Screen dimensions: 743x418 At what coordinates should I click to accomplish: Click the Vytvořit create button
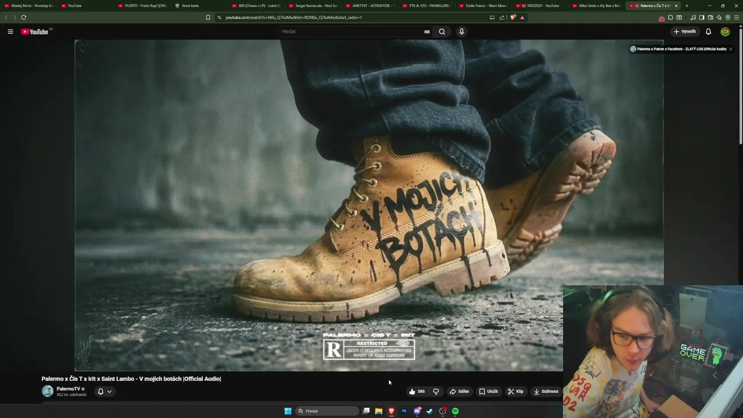pos(685,31)
